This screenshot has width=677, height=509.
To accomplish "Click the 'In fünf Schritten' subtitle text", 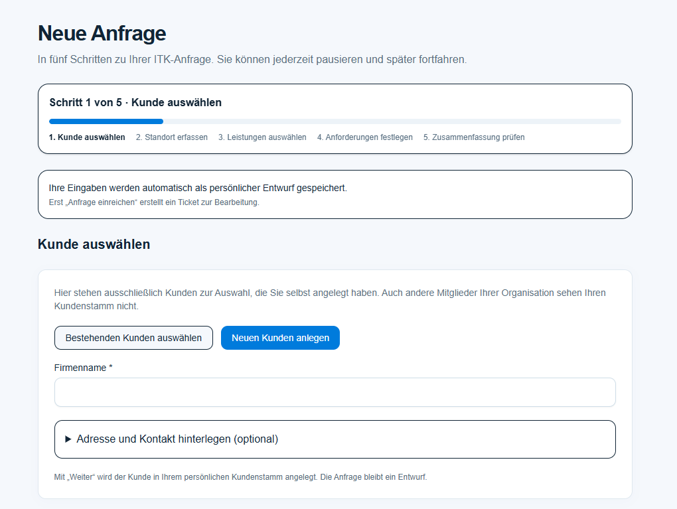I will pos(252,59).
